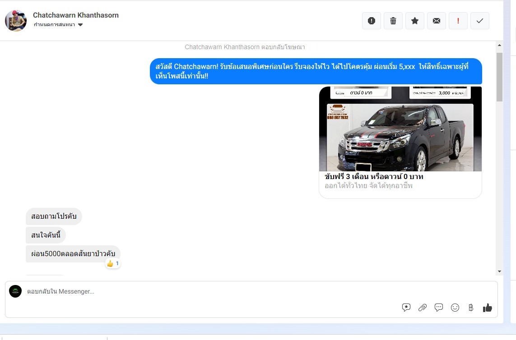Mark conversation unread with envelope icon
Screen dimensions: 516x340
[x=437, y=21]
